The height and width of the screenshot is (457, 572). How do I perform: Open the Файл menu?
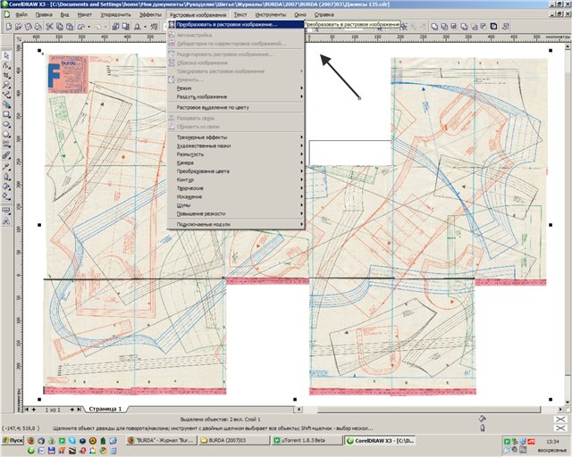[x=21, y=15]
